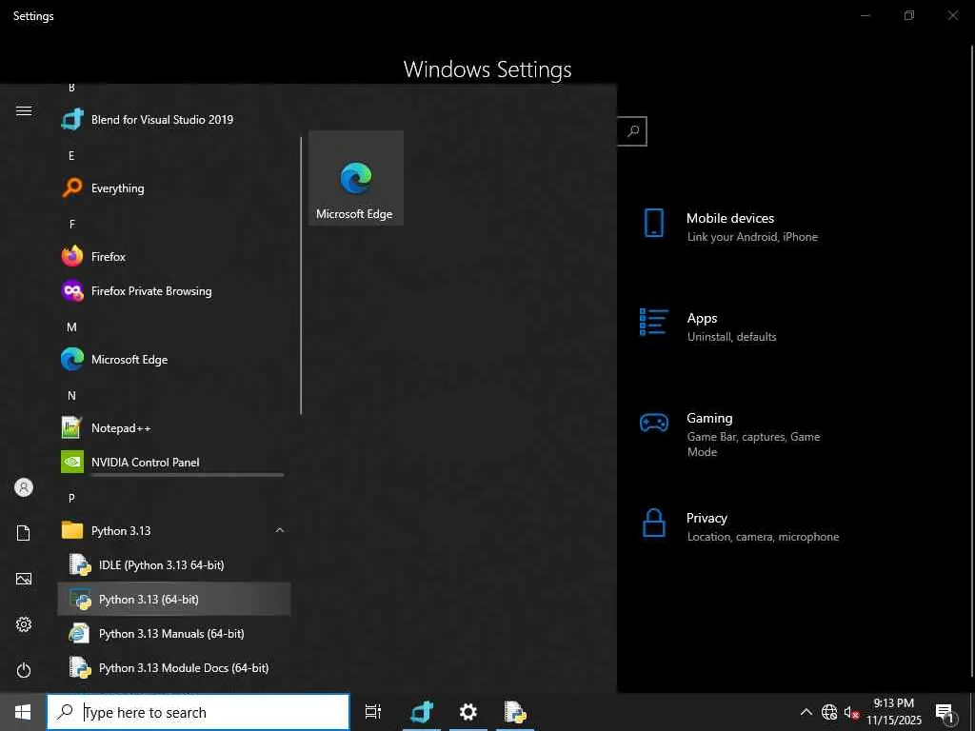The height and width of the screenshot is (731, 975).
Task: Launch Python 3.13 (64-bit)
Action: [174, 600]
